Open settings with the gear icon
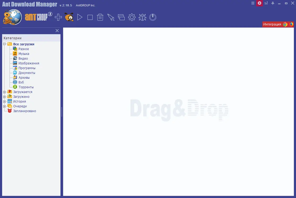This screenshot has height=198, width=296. pos(132,17)
